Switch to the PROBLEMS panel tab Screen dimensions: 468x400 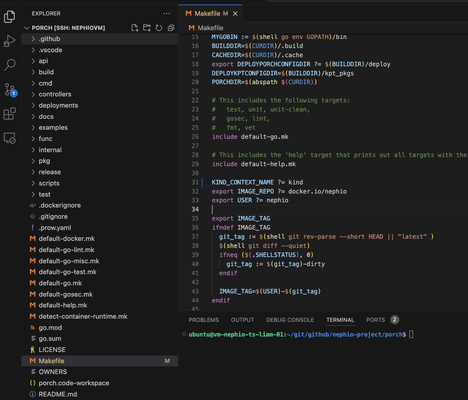click(x=204, y=320)
